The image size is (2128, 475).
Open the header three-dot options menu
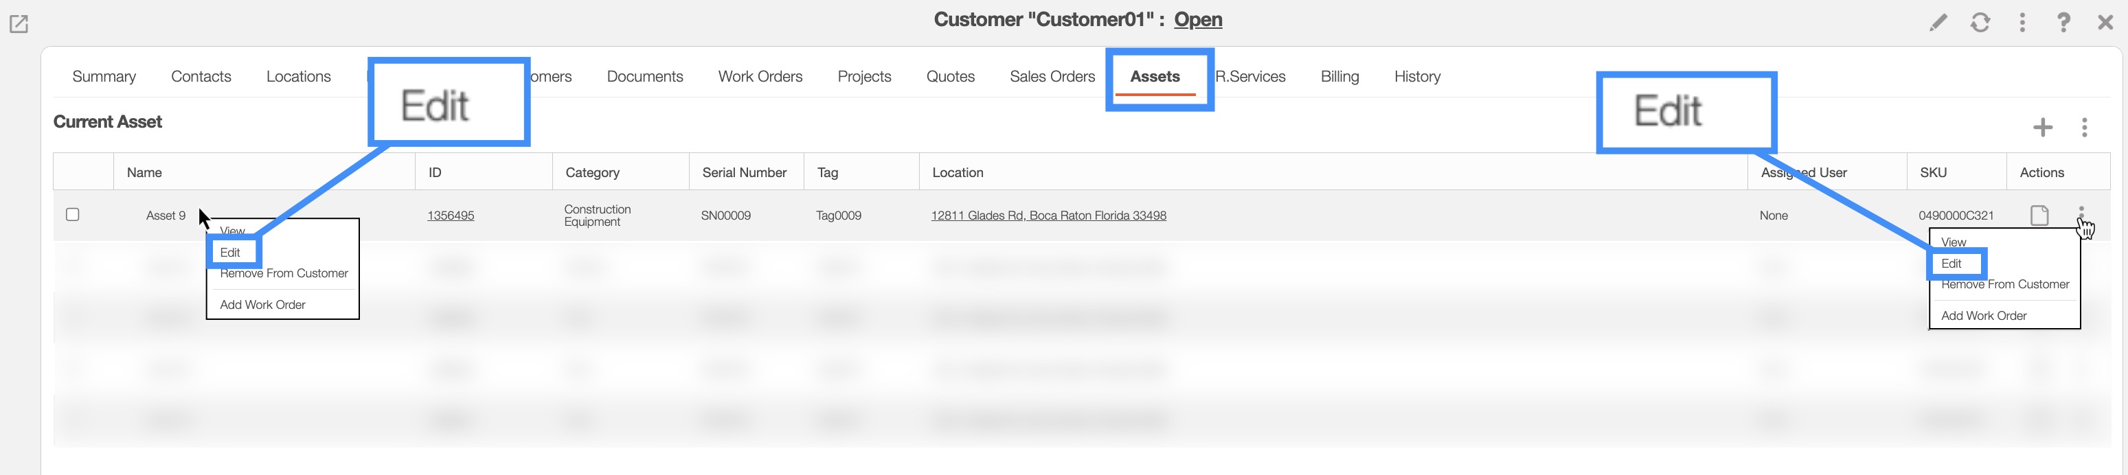click(2022, 22)
